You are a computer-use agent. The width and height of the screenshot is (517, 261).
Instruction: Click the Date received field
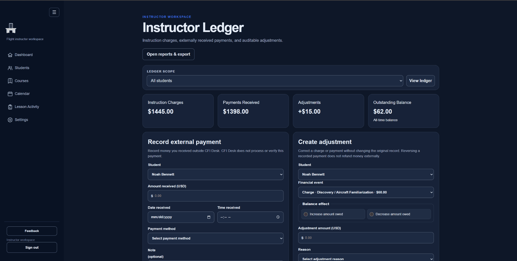click(181, 217)
